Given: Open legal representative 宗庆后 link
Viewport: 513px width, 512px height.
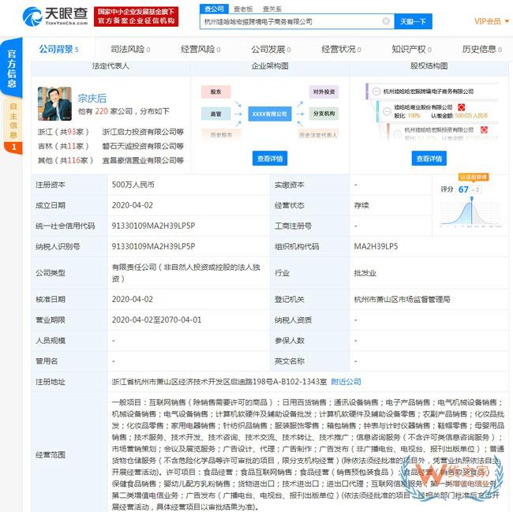Looking at the screenshot, I should click(x=92, y=99).
